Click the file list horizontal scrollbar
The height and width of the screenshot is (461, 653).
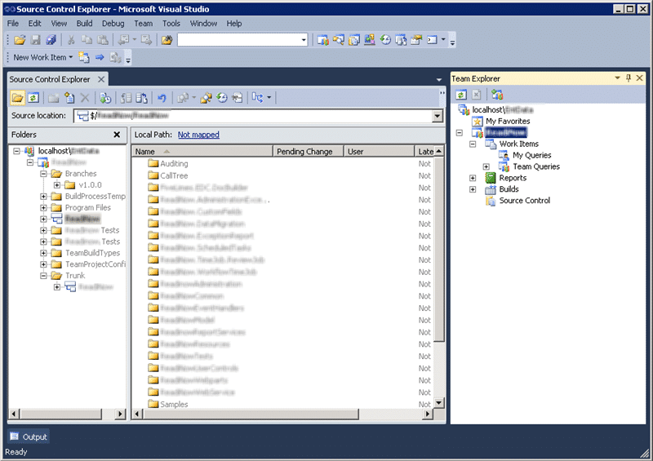(251, 414)
